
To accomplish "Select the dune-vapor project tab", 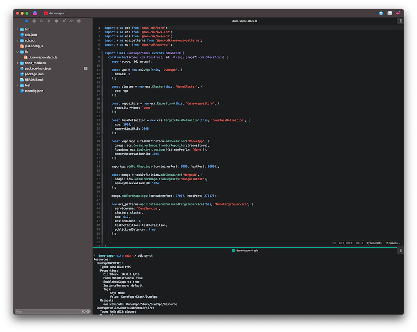I will tap(55, 13).
